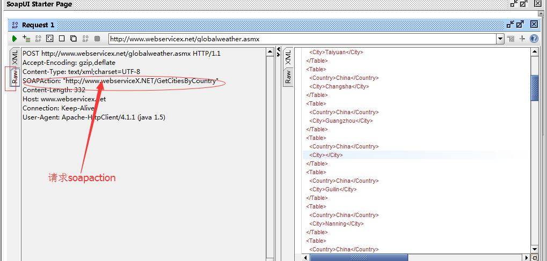Maximize the Request 1 panel
Viewport: 547px width, 261px height.
pos(520,25)
